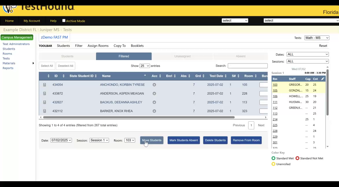The height and width of the screenshot is (187, 339).
Task: Open Dates dropdown set to ALL
Action: (x=308, y=54)
